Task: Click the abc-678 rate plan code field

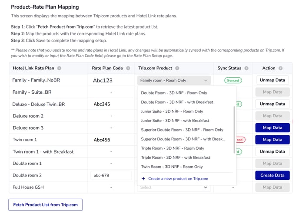Action: coord(111,175)
